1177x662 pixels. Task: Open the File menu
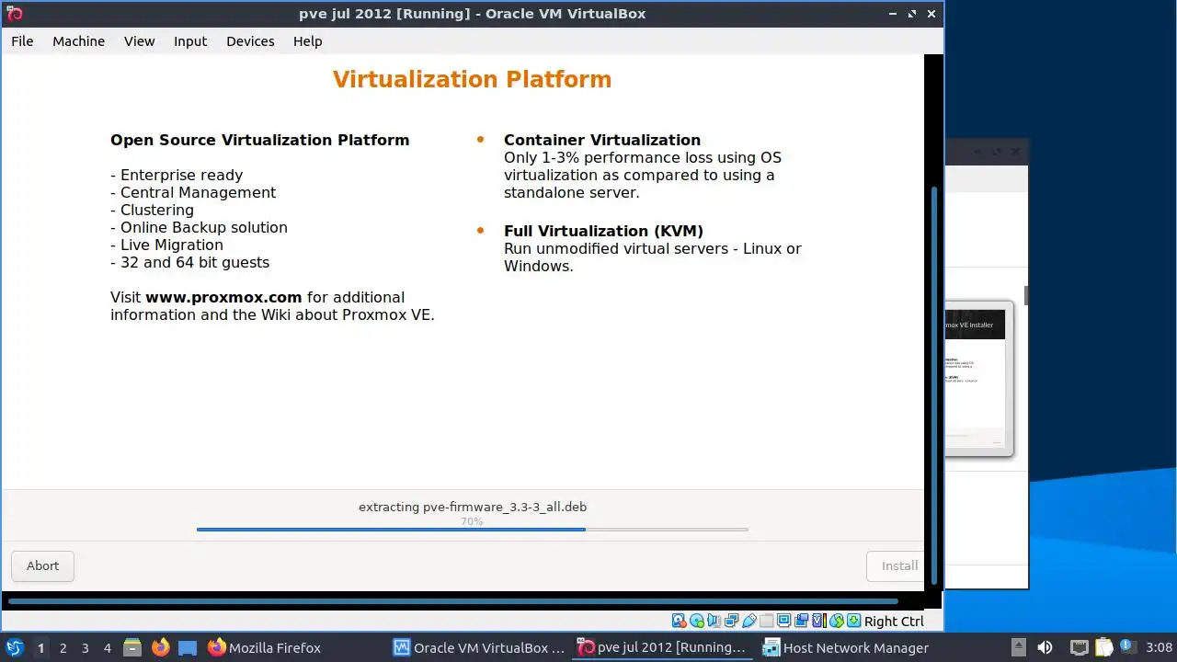pos(22,41)
